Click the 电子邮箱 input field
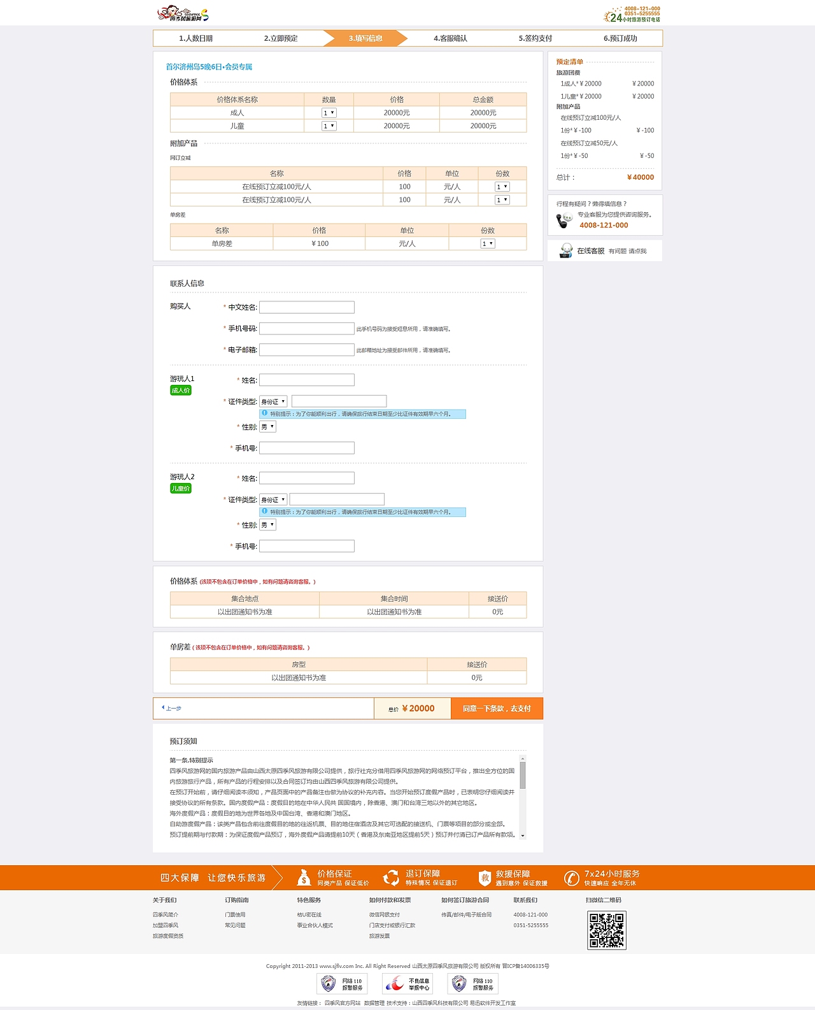 point(307,350)
